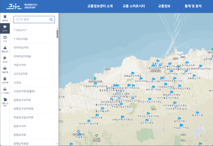Choose 고성교차로(일출로) in the CCTV list
The image size is (213, 146).
(24, 91)
